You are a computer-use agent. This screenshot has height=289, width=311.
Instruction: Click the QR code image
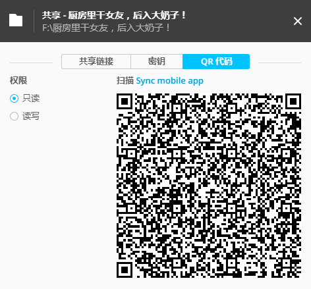(209, 186)
